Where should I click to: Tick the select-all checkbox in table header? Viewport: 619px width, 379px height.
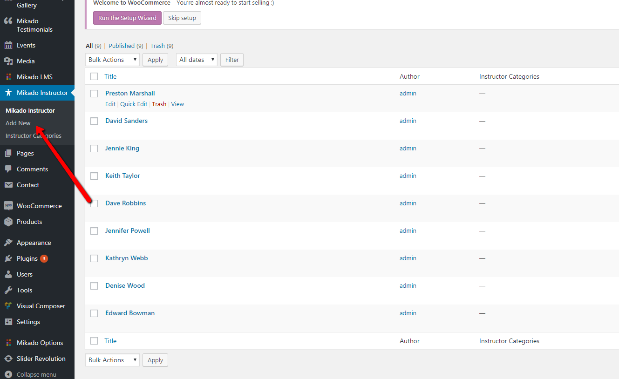click(x=94, y=76)
